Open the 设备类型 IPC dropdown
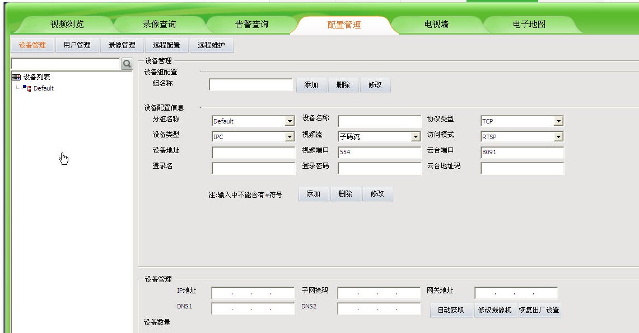The height and width of the screenshot is (333, 639). [253, 137]
